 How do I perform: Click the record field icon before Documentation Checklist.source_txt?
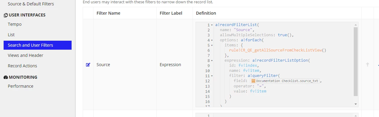[253, 81]
